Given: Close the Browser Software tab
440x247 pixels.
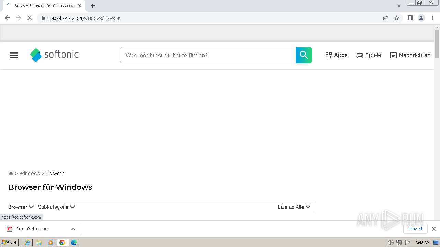Looking at the screenshot, I should (x=80, y=6).
